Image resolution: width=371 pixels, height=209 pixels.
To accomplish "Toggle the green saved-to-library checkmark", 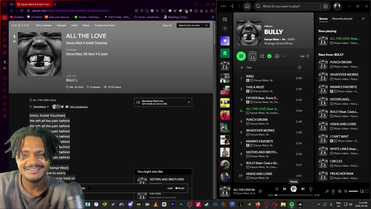I will (x=269, y=56).
